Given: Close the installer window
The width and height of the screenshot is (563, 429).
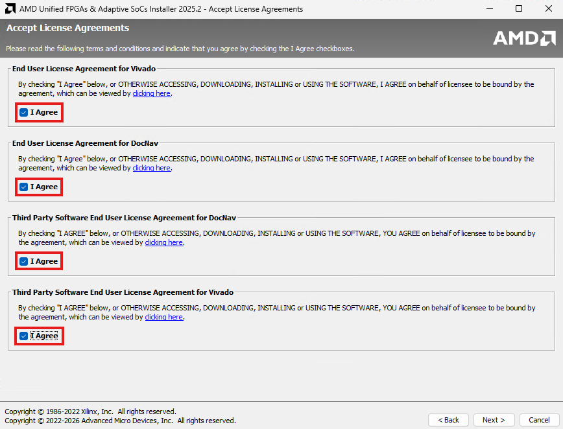Looking at the screenshot, I should click(x=548, y=8).
